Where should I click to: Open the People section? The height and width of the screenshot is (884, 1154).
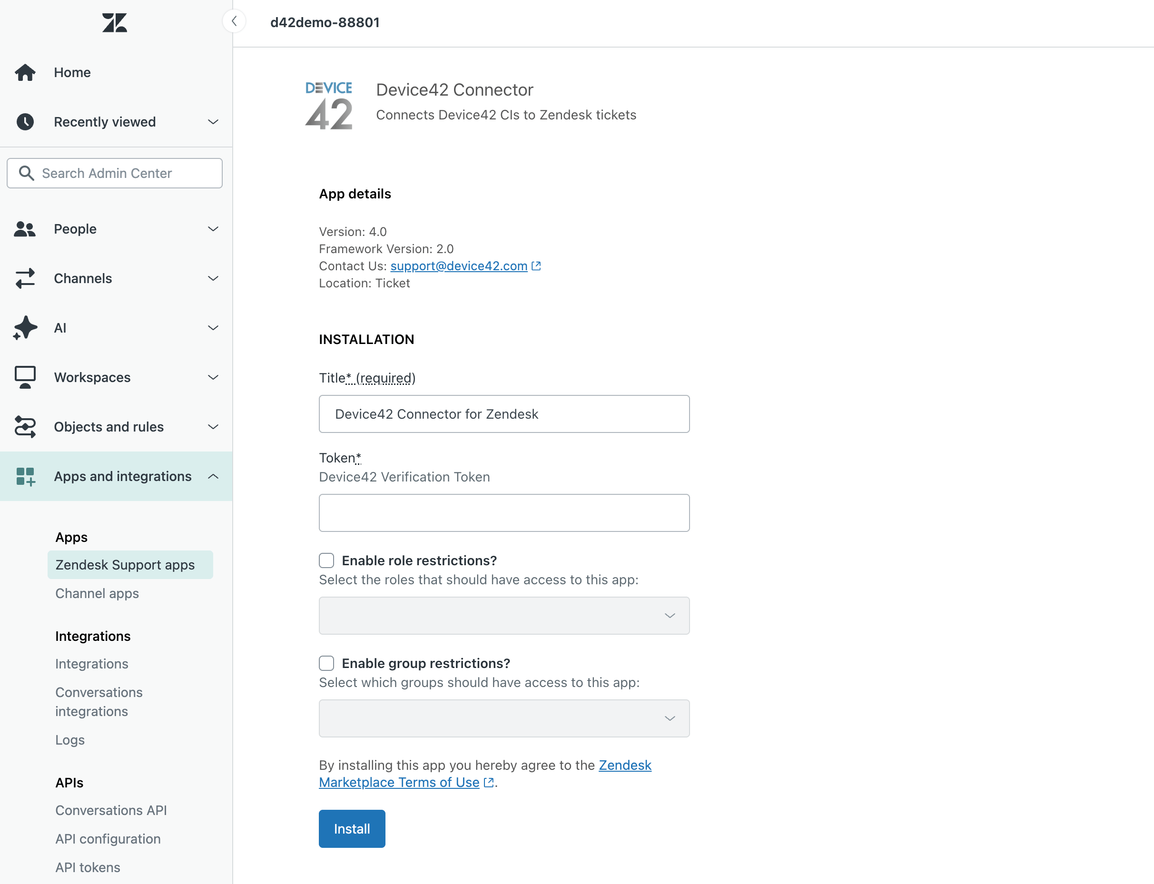(75, 229)
